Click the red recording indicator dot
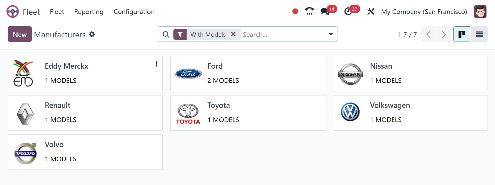Viewport: 495px width, 185px height. tap(295, 12)
